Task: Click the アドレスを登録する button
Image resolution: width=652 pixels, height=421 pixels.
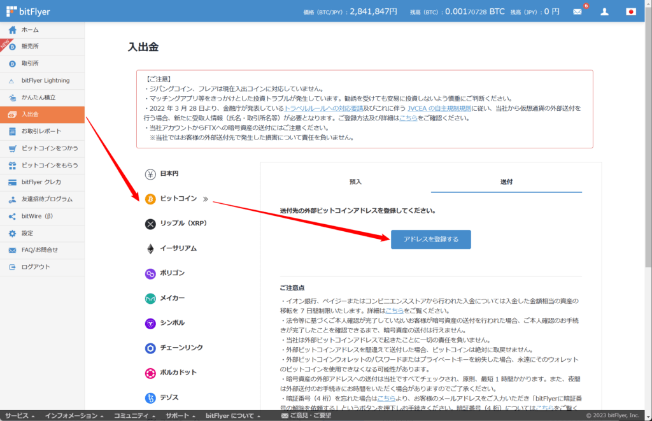Action: tap(431, 239)
